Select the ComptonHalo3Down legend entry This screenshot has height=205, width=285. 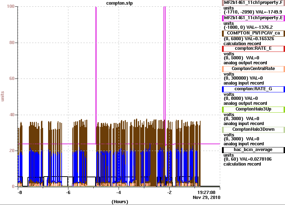point(253,129)
